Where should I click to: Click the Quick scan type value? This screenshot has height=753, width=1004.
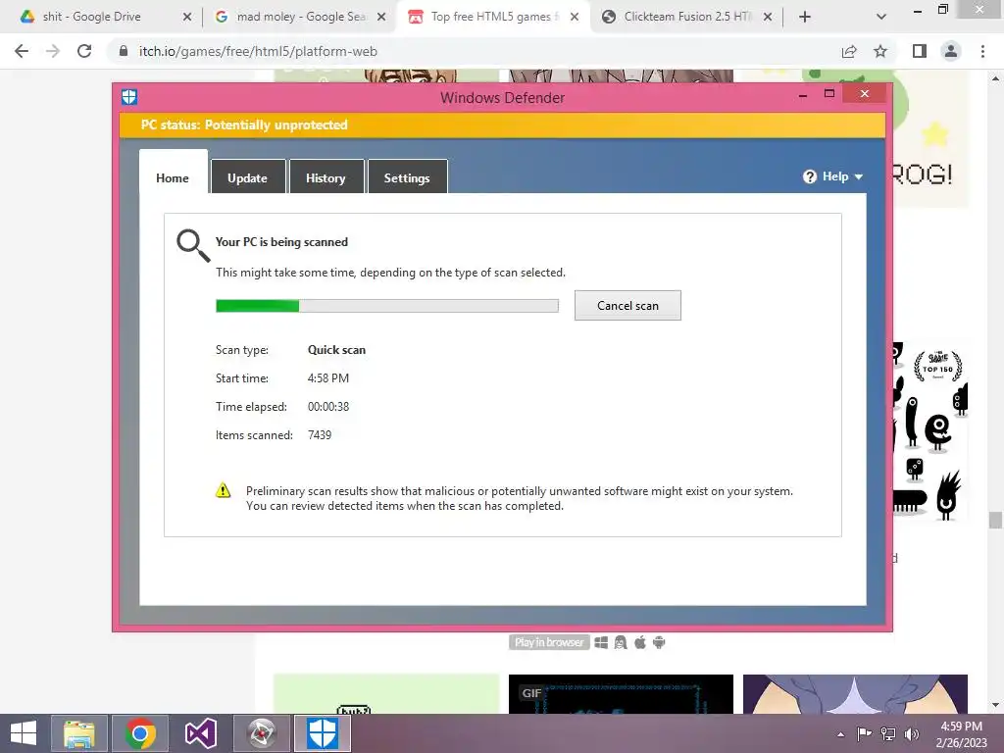click(337, 350)
